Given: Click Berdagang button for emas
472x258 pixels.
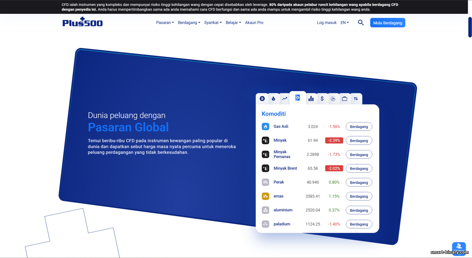Looking at the screenshot, I should coord(359,196).
